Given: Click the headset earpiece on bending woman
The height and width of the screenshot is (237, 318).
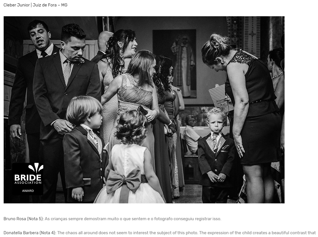Looking at the screenshot, I should (219, 61).
